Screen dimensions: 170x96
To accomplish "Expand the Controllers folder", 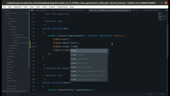I will tap(8, 27).
